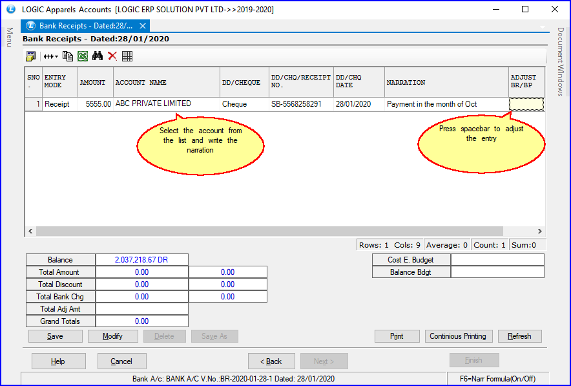Click the DD/CHEQUE column header
This screenshot has height=386, width=571.
click(x=244, y=82)
